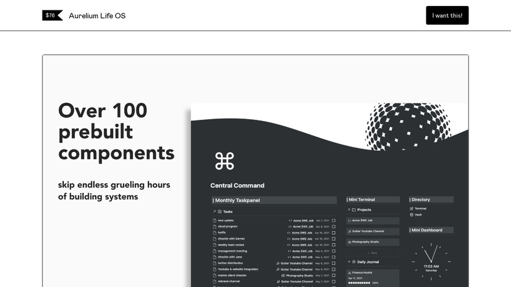Click the Vault database icon

[412, 215]
